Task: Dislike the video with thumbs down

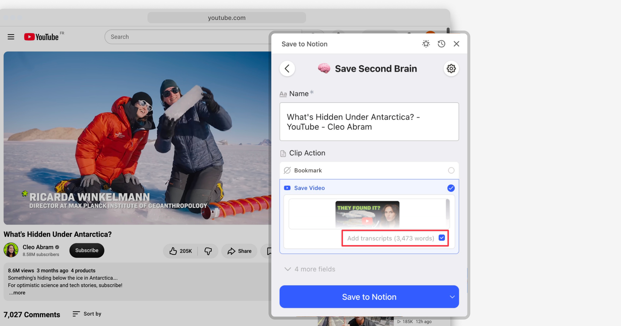Action: [208, 251]
